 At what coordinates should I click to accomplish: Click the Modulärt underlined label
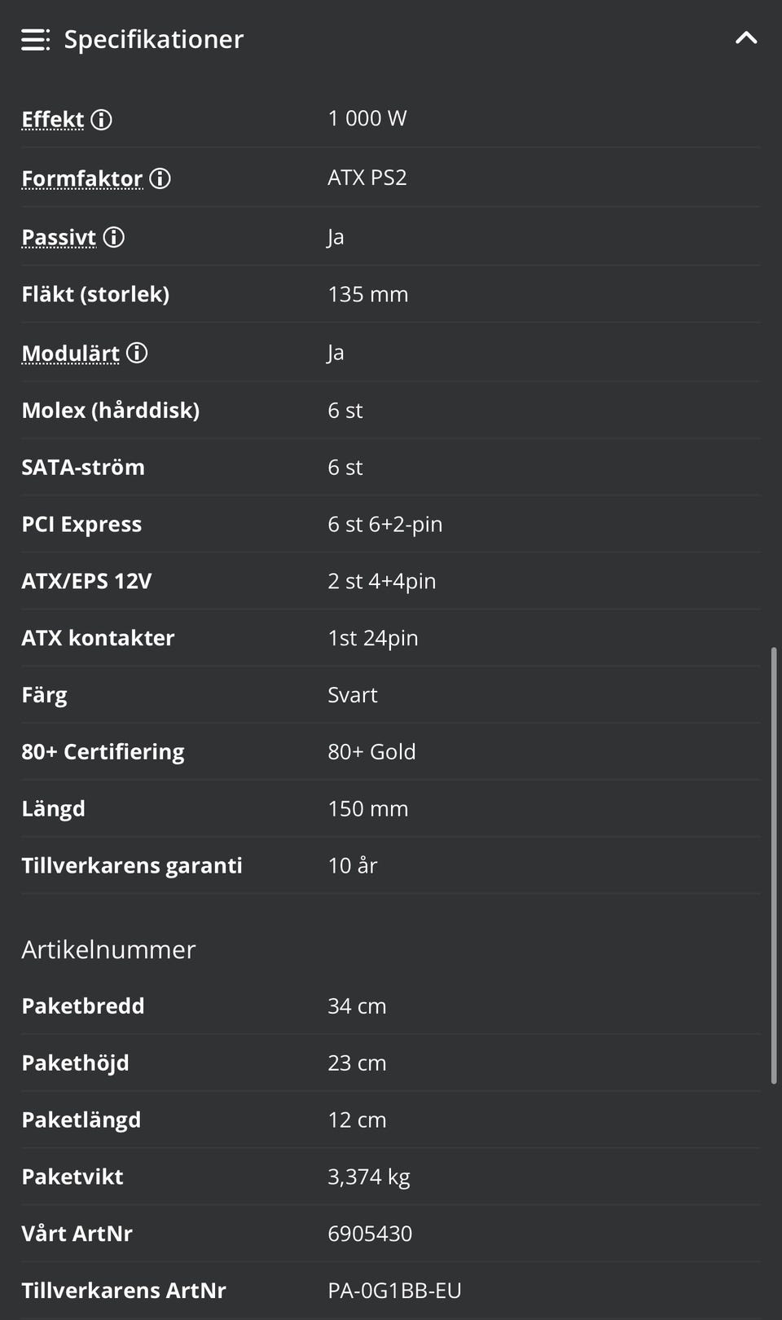(70, 353)
